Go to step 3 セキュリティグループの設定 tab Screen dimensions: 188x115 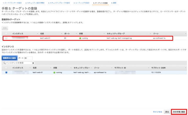[x=59, y=3]
